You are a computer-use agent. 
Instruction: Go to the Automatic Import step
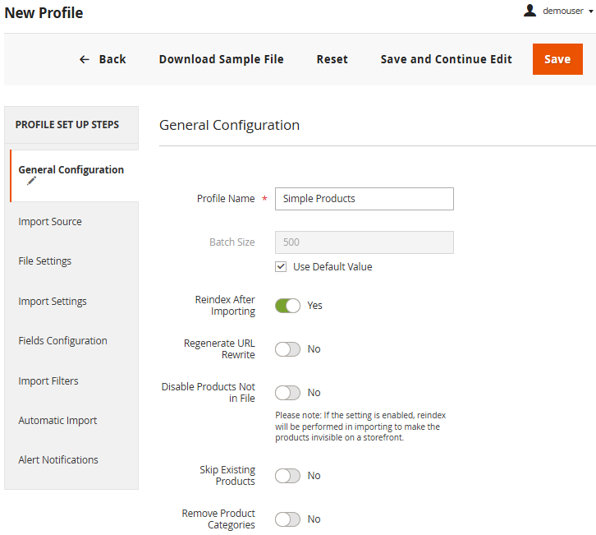point(57,421)
